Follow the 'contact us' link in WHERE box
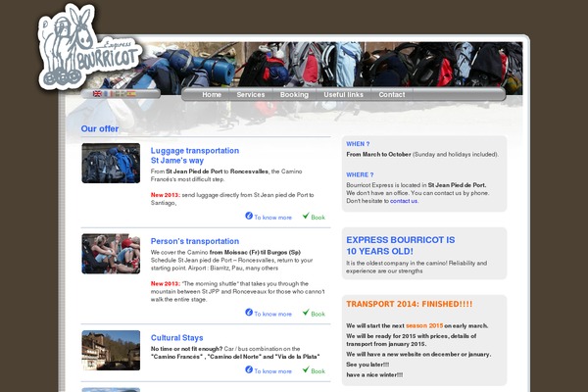The height and width of the screenshot is (392, 588). (x=404, y=201)
